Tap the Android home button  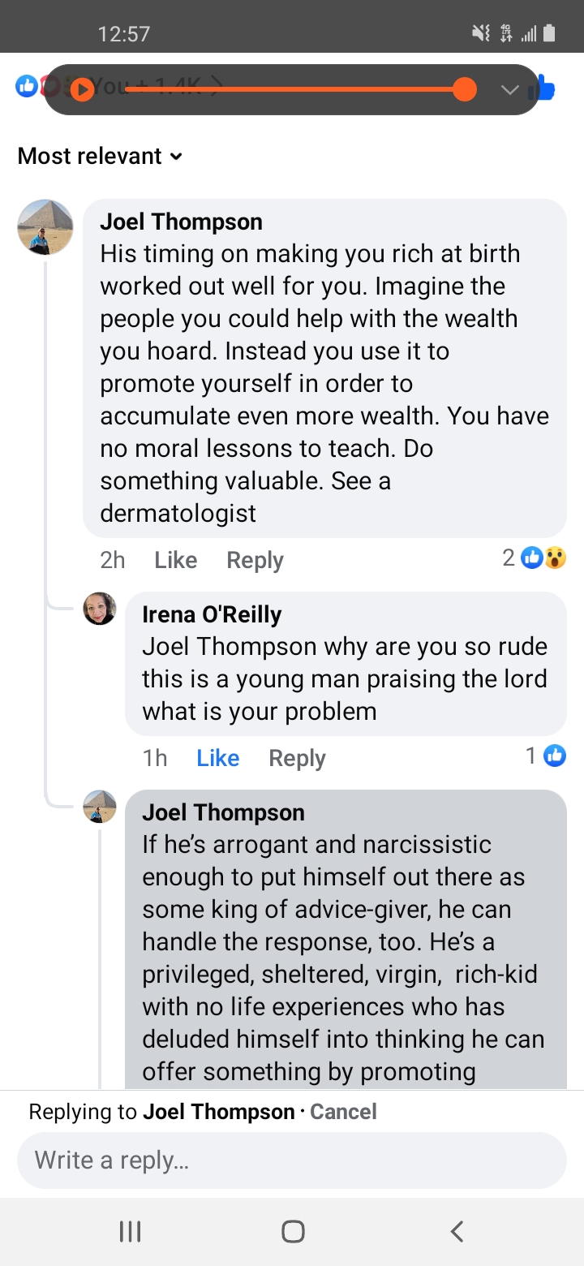(293, 1232)
